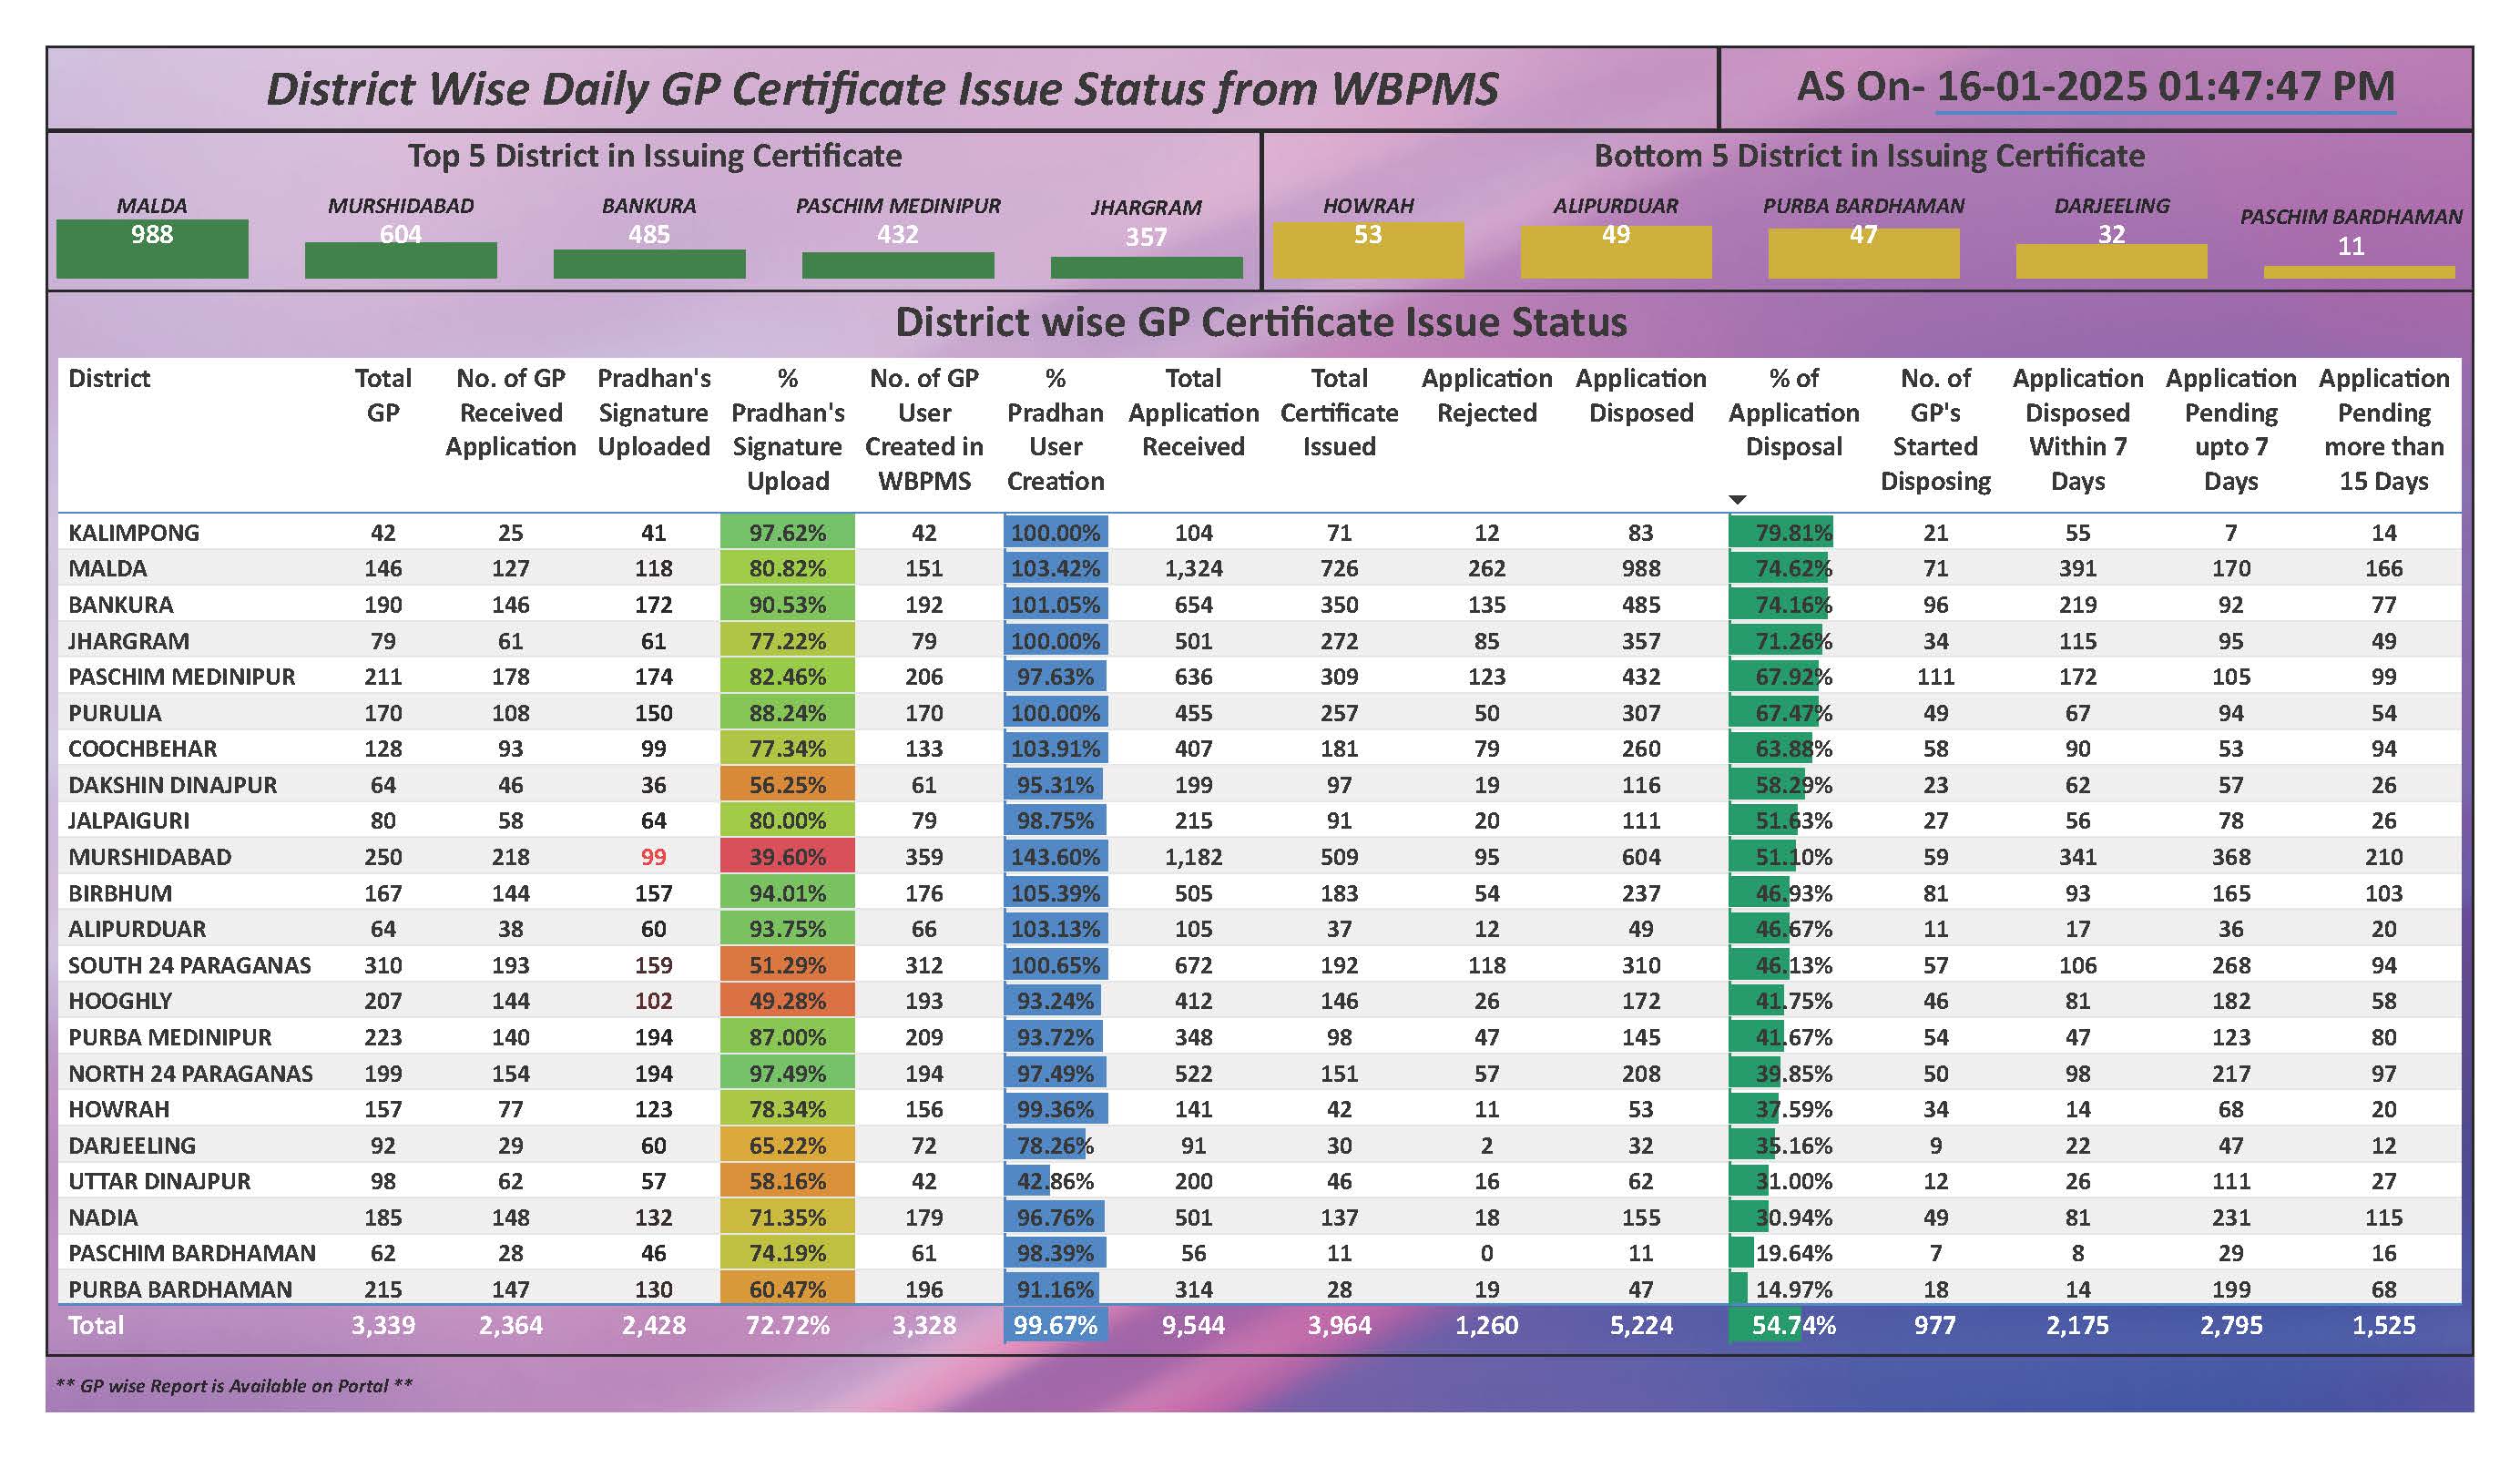Click the MALDA 988 green bar

coord(152,248)
